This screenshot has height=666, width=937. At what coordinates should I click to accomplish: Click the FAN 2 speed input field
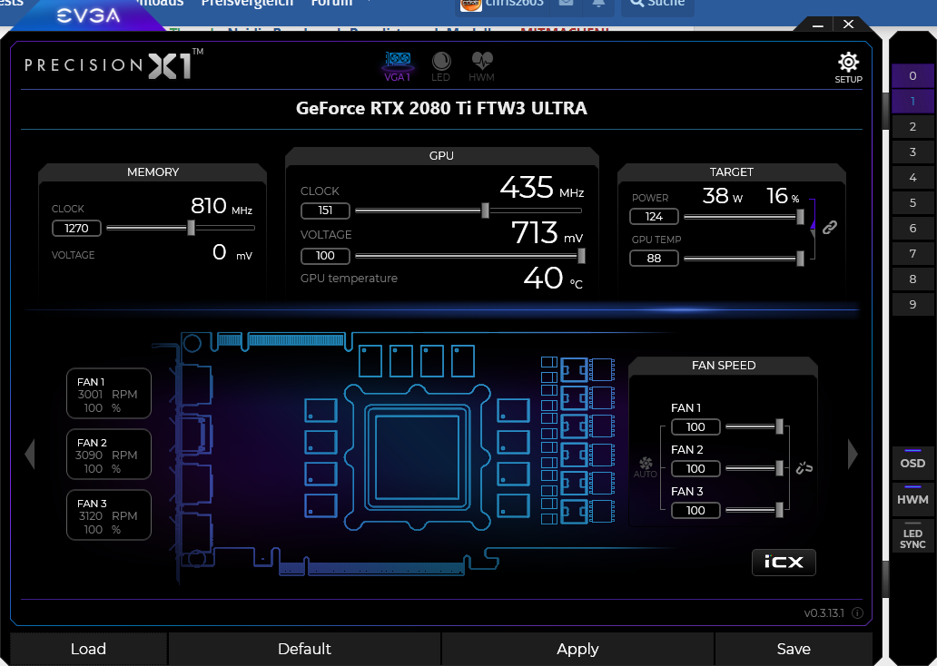click(695, 469)
